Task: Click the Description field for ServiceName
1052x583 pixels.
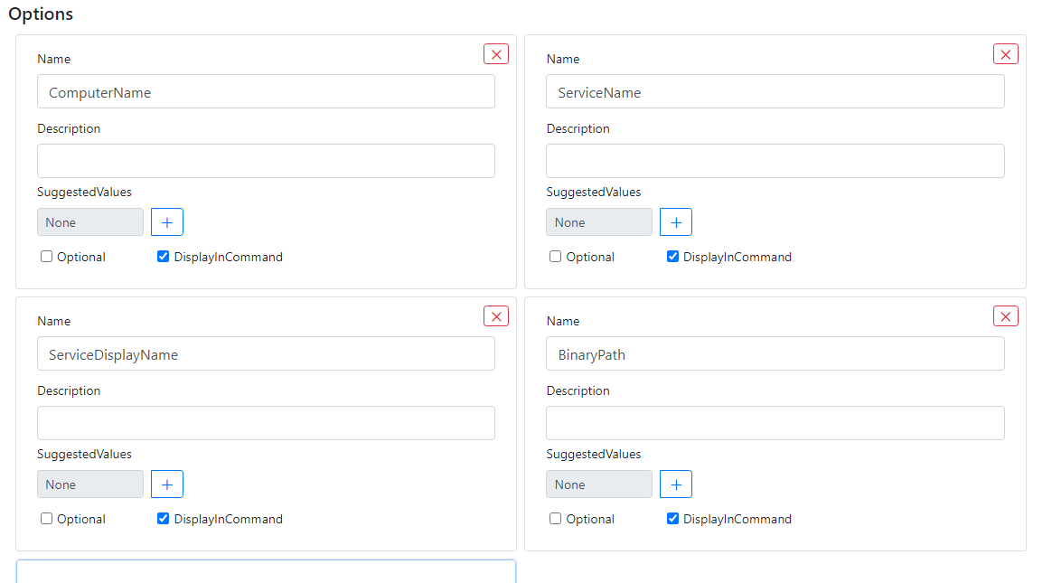Action: click(x=775, y=160)
